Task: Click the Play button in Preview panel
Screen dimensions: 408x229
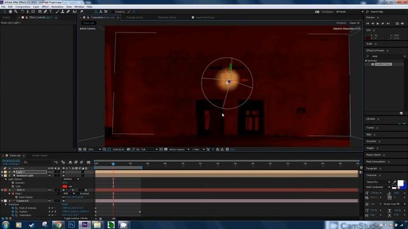Action: pos(378,24)
